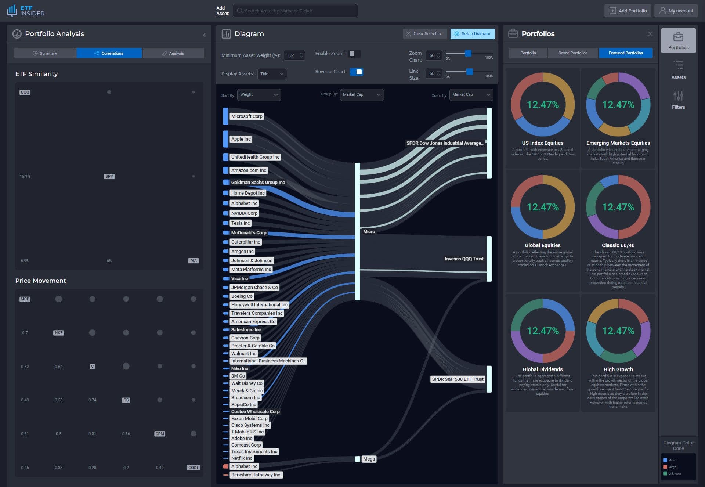The image size is (705, 487).
Task: Select the Tesla Inc node
Action: click(241, 223)
